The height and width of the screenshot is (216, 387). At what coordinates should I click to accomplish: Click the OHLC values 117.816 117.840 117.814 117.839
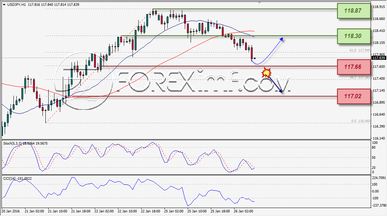pyautogui.click(x=54, y=5)
